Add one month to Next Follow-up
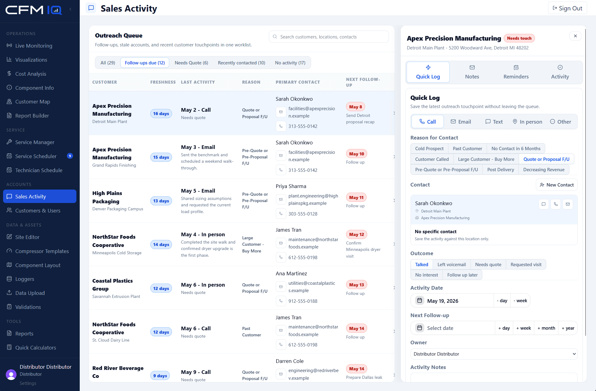Viewport: 596px width, 391px height. pyautogui.click(x=546, y=328)
